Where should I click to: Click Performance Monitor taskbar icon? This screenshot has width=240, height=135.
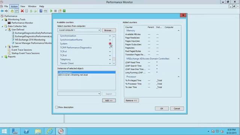pyautogui.click(x=61, y=131)
